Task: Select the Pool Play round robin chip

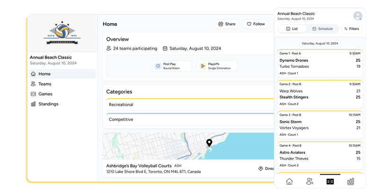Action: (171, 66)
